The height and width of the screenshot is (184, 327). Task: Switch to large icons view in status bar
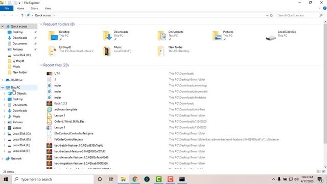[x=323, y=172]
